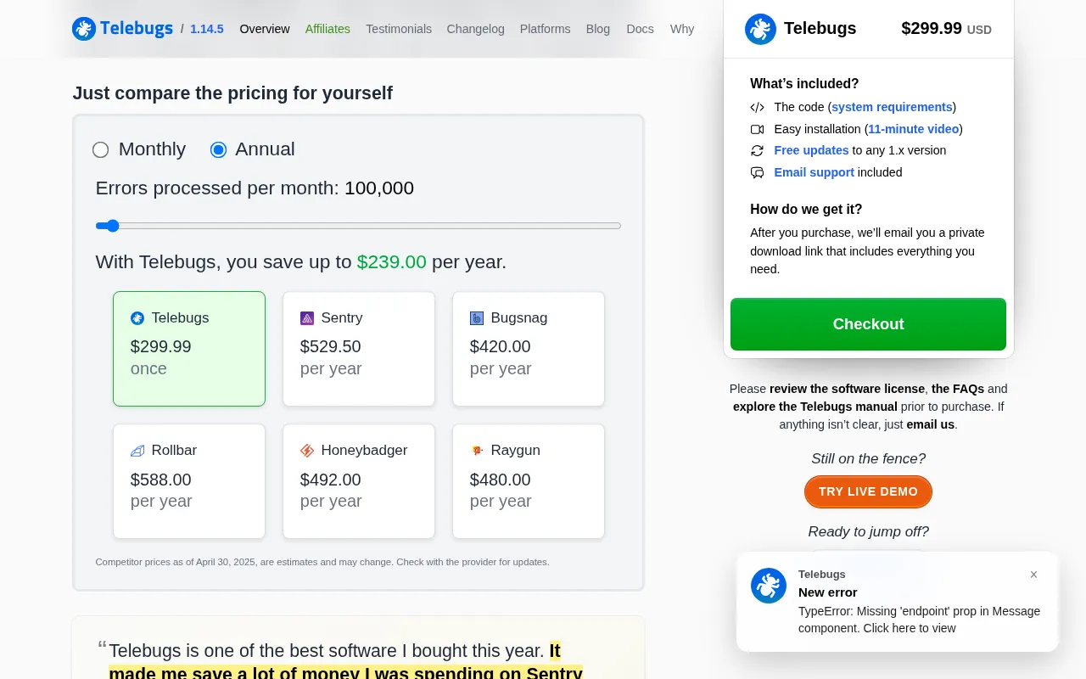Click the chat bubbles support icon
Viewport: 1086px width, 679px height.
click(757, 172)
